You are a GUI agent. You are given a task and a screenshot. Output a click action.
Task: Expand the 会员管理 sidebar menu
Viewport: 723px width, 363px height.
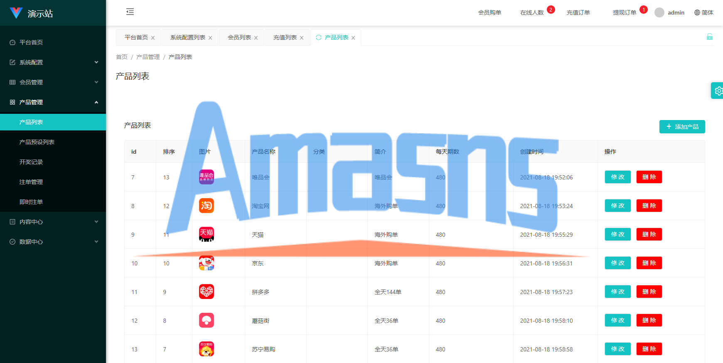click(53, 82)
